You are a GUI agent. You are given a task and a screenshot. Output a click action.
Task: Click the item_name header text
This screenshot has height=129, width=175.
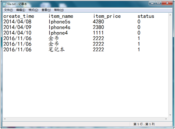61,16
